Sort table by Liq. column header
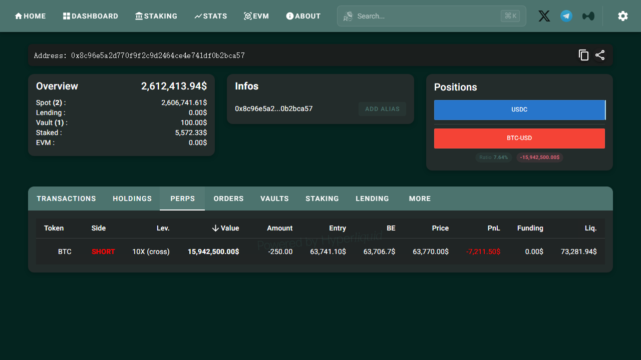 (x=590, y=228)
